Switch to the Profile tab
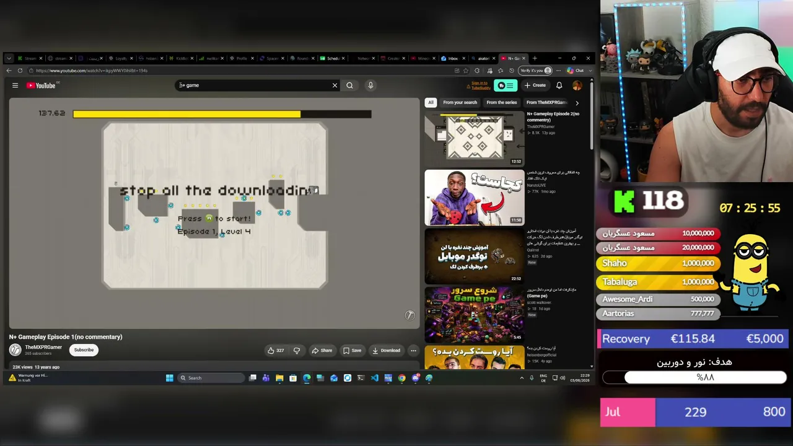Image resolution: width=793 pixels, height=446 pixels. coord(242,58)
